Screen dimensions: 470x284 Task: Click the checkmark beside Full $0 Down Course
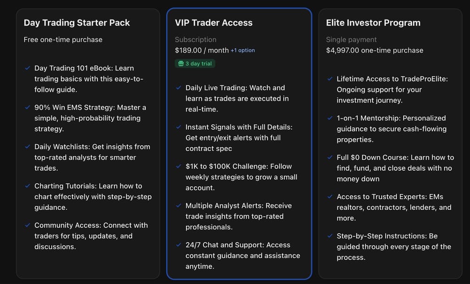(329, 157)
